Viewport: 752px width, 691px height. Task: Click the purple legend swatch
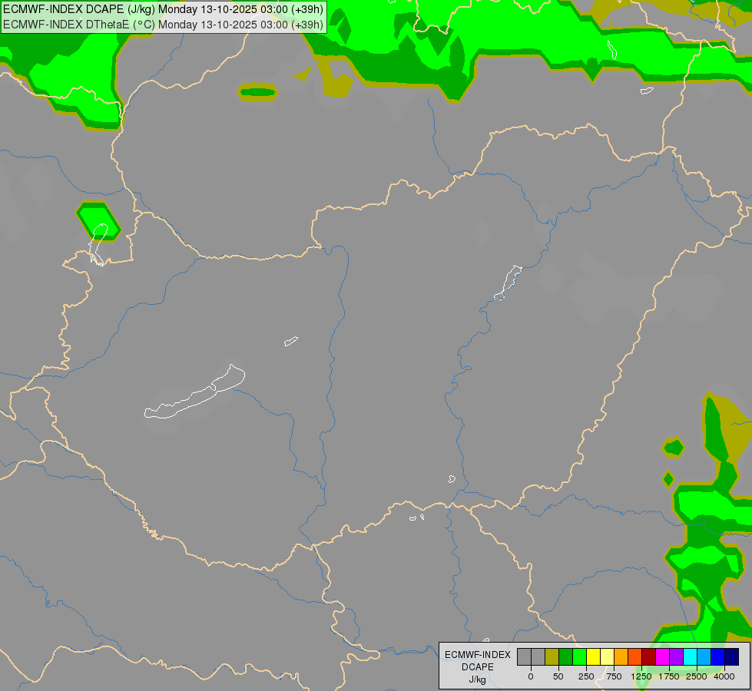click(x=676, y=656)
